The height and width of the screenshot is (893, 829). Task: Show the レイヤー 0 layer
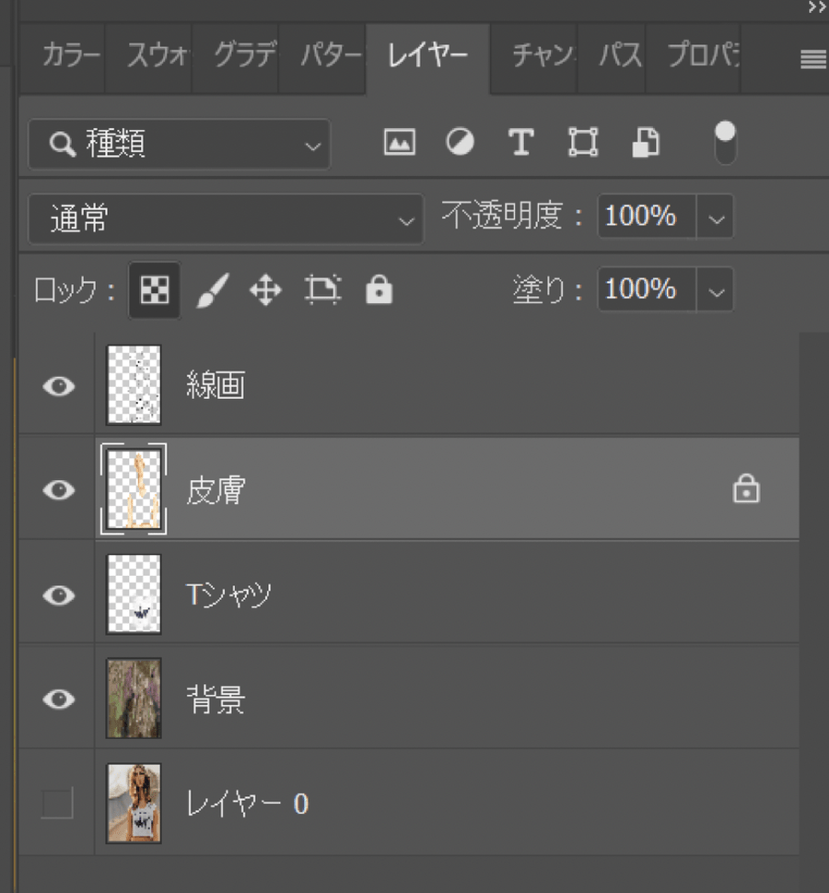click(x=57, y=804)
